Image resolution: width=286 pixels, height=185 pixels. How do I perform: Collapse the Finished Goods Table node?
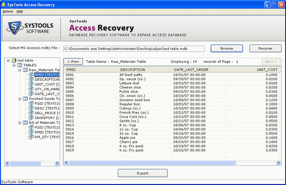(x=20, y=99)
